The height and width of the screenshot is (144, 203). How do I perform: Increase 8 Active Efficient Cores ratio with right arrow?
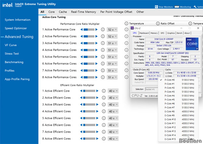[97, 139]
